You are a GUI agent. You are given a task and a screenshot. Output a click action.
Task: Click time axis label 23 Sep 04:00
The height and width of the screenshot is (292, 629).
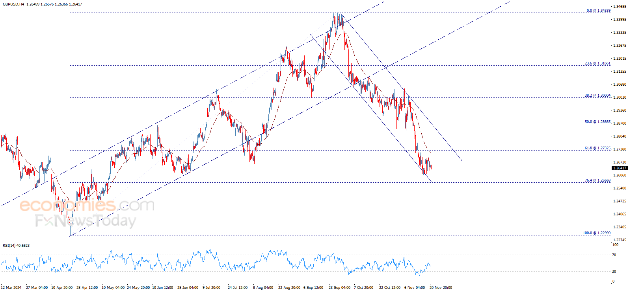coord(339,288)
